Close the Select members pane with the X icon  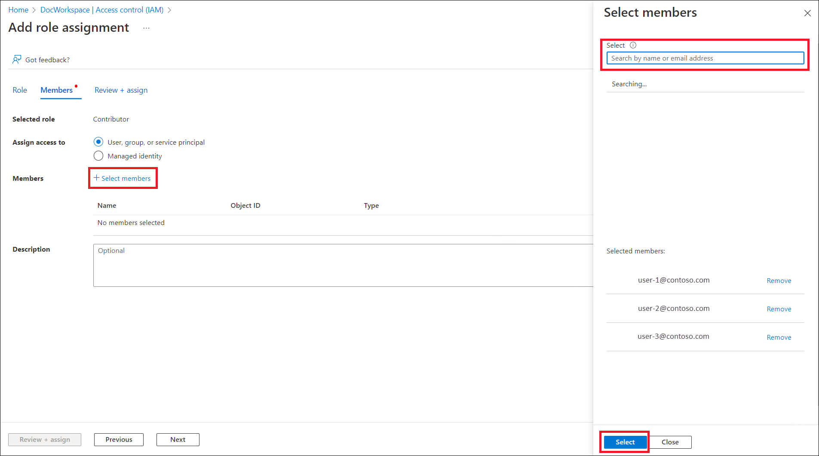point(807,13)
